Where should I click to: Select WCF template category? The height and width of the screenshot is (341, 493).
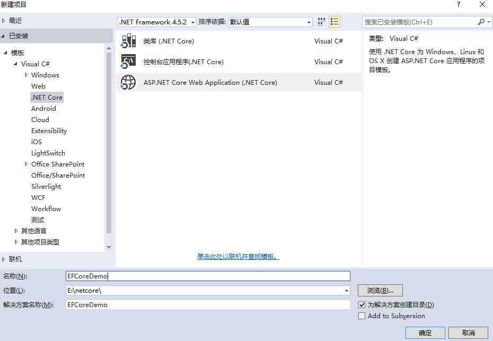pos(38,198)
